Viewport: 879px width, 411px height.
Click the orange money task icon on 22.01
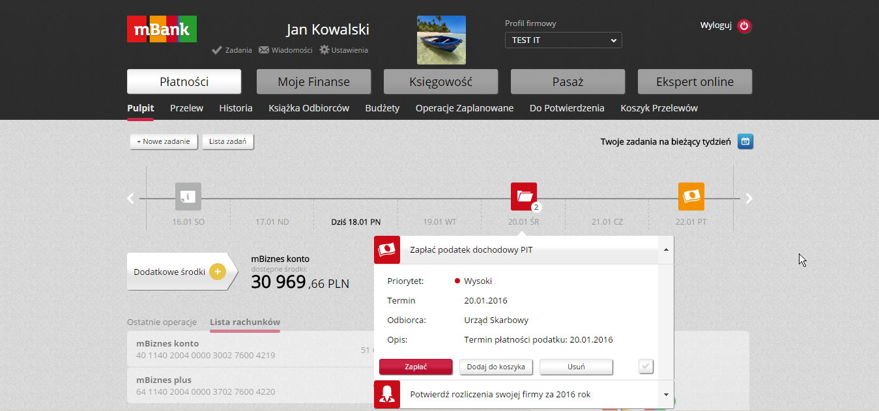[691, 196]
